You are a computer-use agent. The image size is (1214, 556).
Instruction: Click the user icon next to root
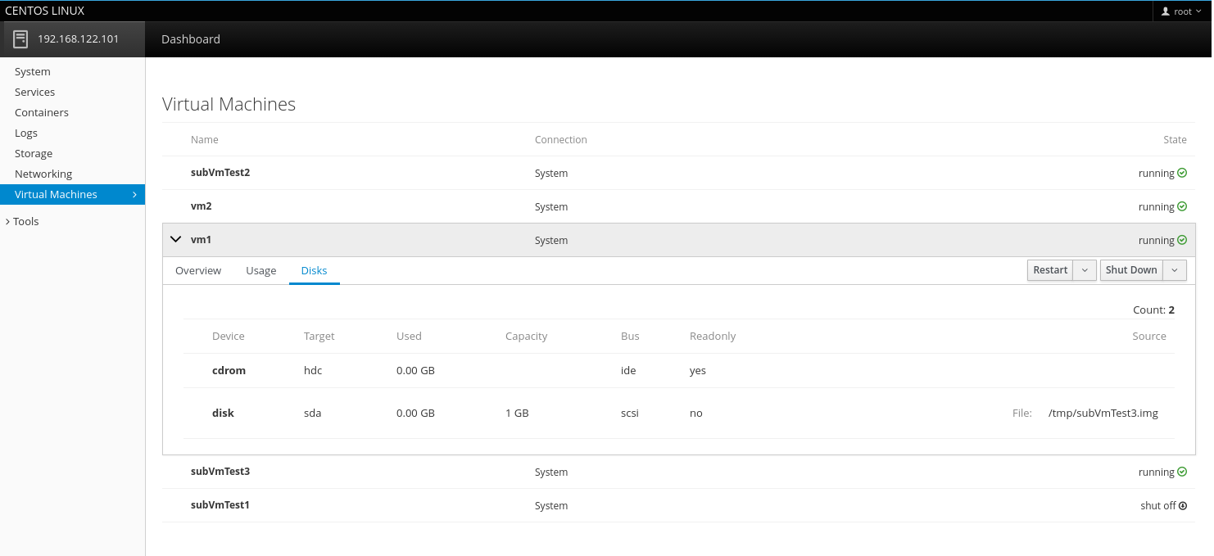pyautogui.click(x=1166, y=11)
